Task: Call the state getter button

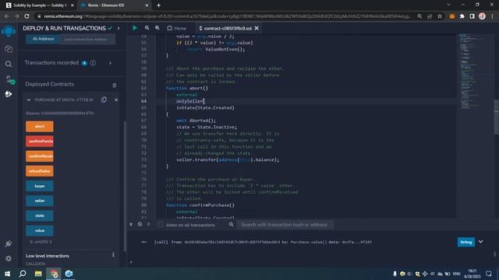Action: click(40, 215)
